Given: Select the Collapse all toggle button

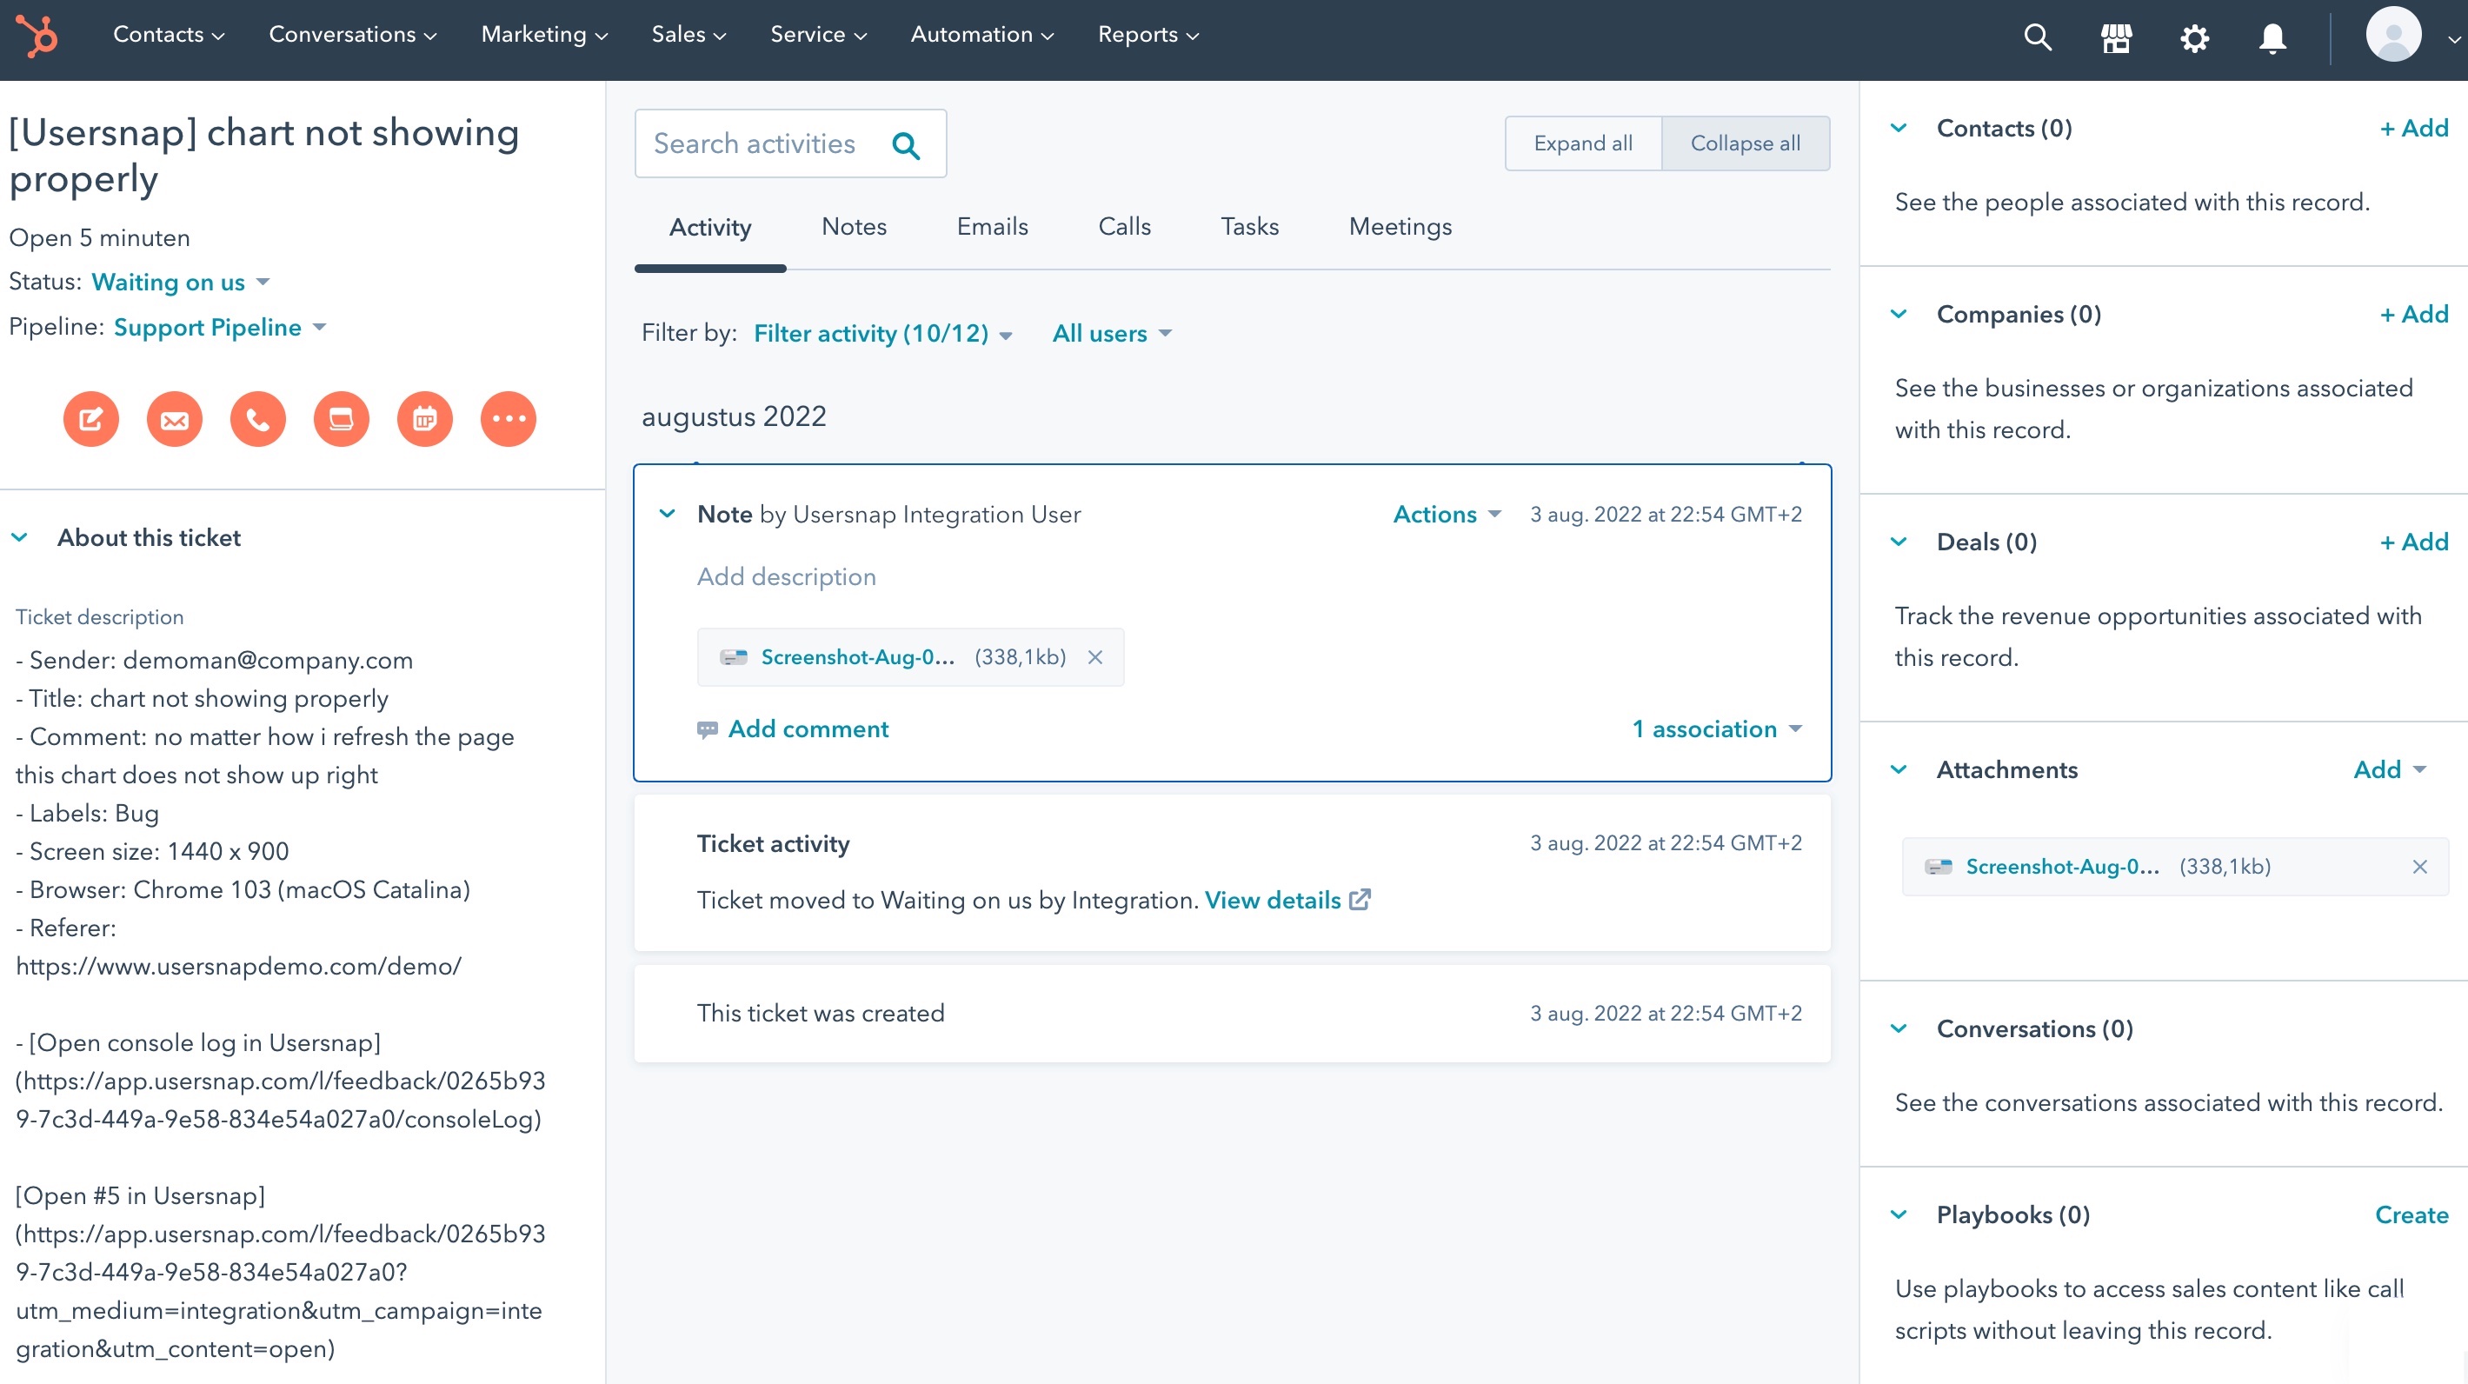Looking at the screenshot, I should click(1745, 143).
